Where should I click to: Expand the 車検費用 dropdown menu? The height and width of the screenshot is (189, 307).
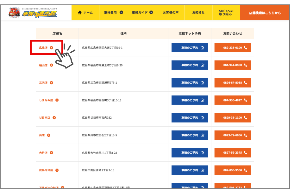(x=113, y=13)
